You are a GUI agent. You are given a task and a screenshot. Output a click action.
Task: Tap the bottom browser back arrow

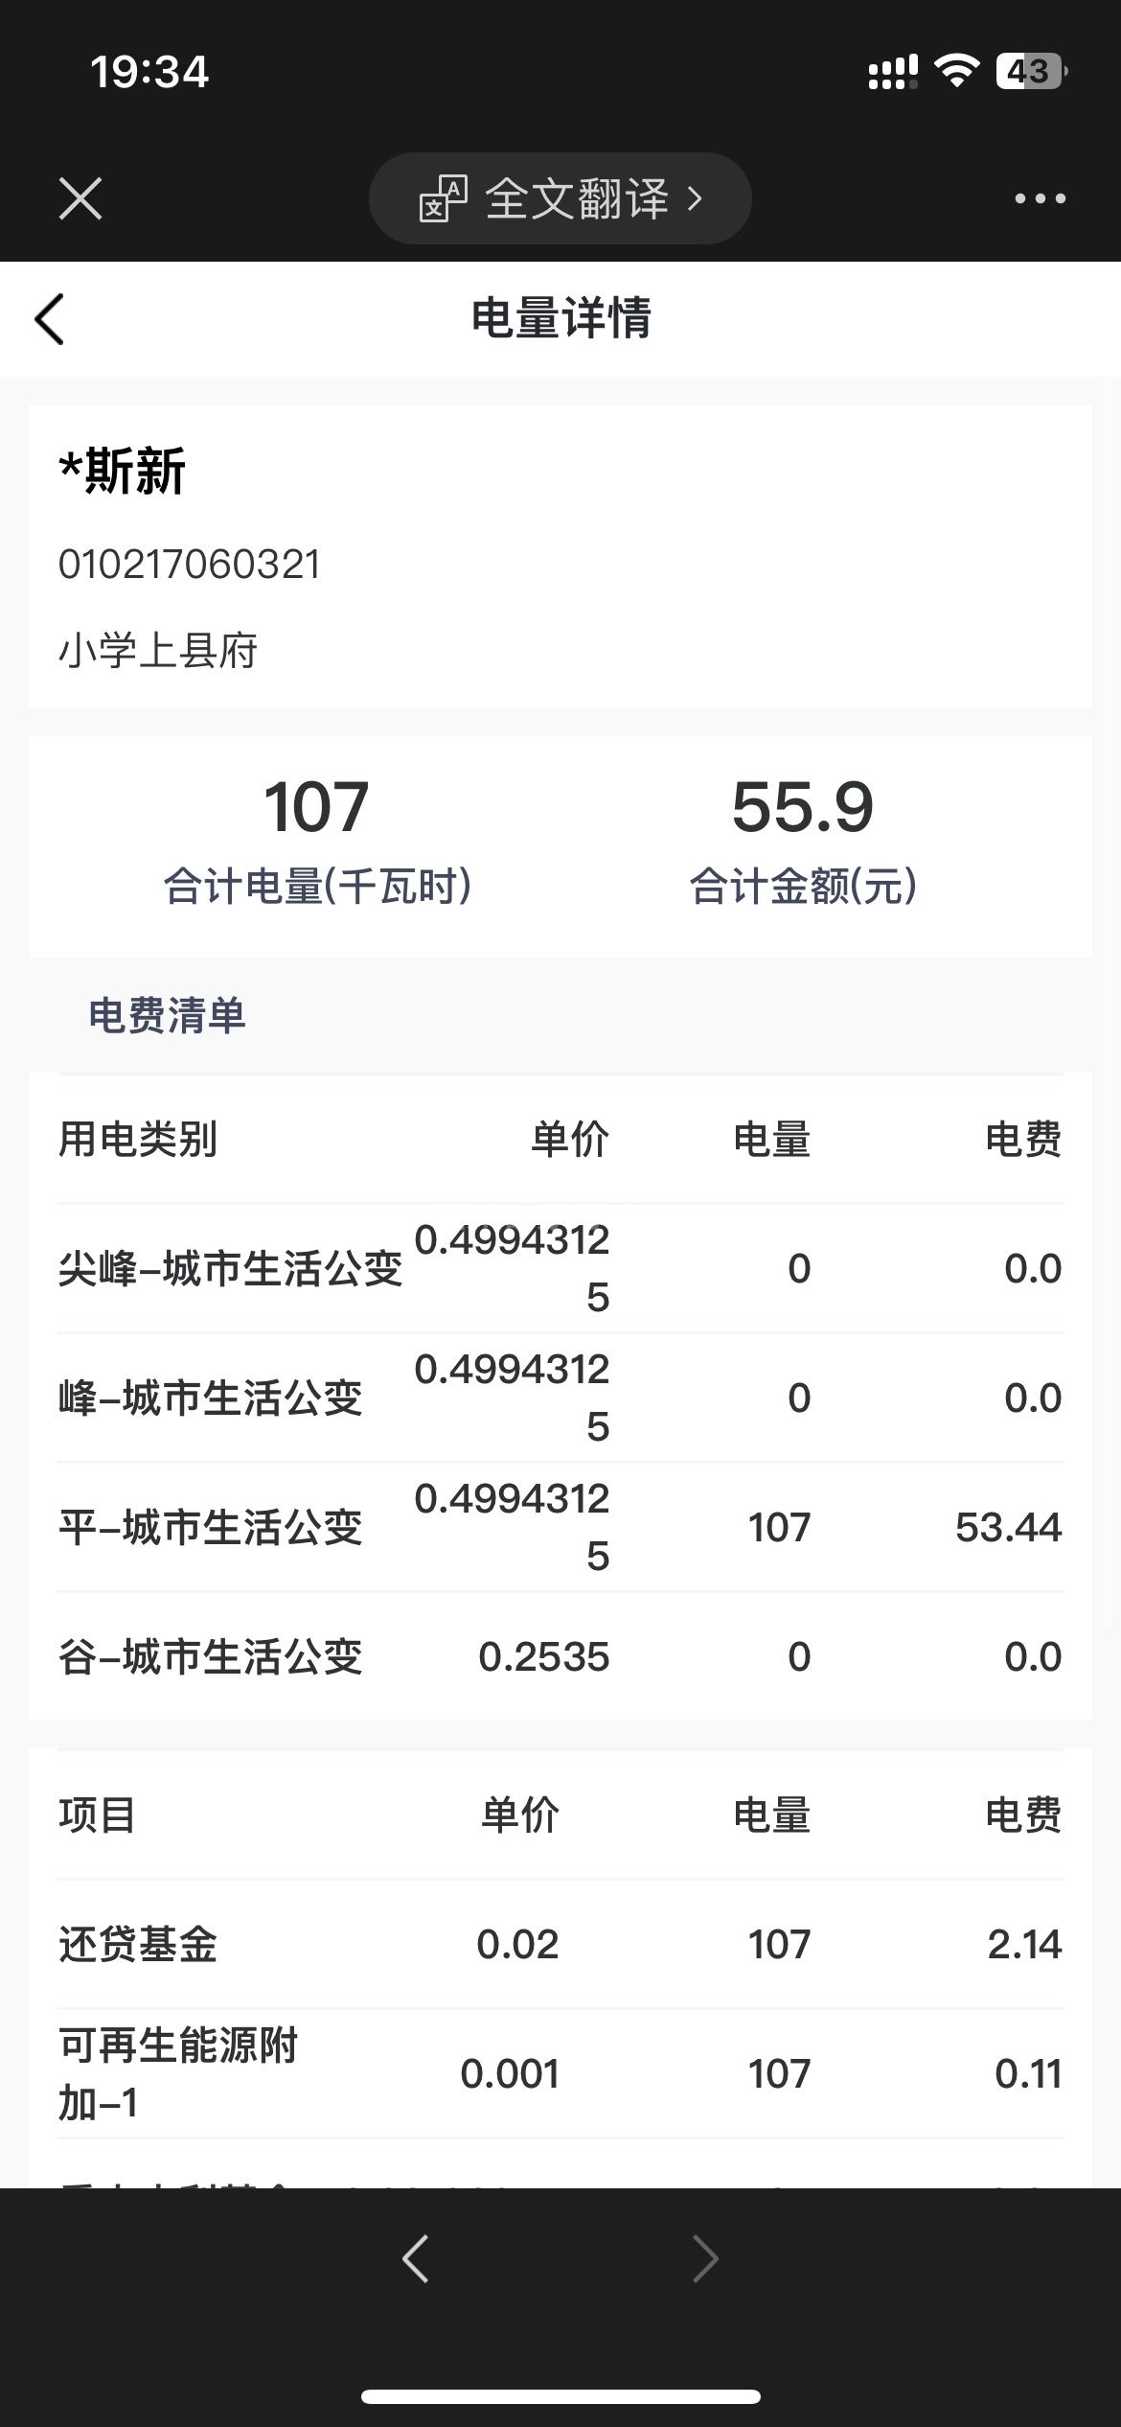click(415, 2258)
